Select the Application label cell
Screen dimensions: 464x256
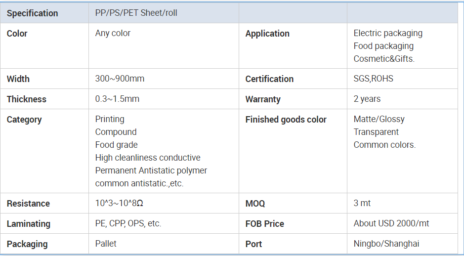tap(293, 46)
